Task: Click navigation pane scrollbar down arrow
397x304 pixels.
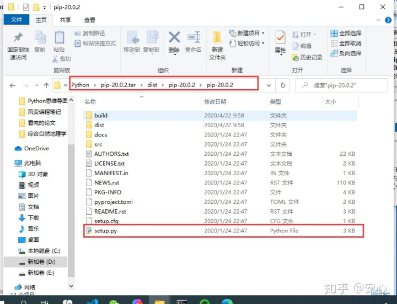Action: coord(71,286)
